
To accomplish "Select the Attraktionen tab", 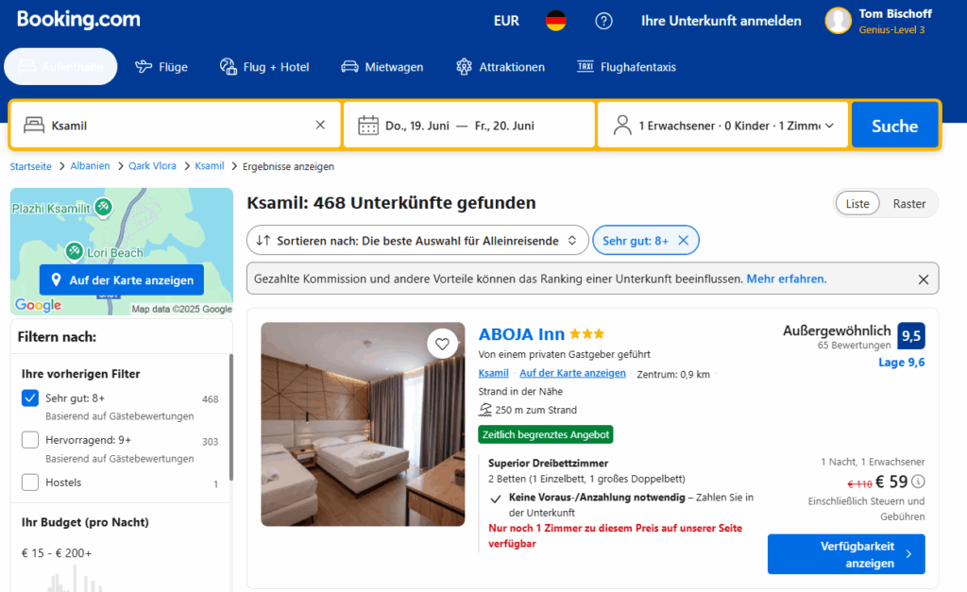I will click(500, 67).
